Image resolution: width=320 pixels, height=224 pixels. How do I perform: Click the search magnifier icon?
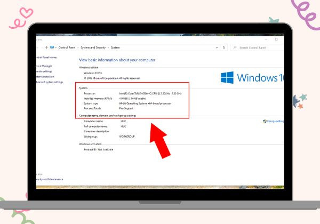coord(235,47)
